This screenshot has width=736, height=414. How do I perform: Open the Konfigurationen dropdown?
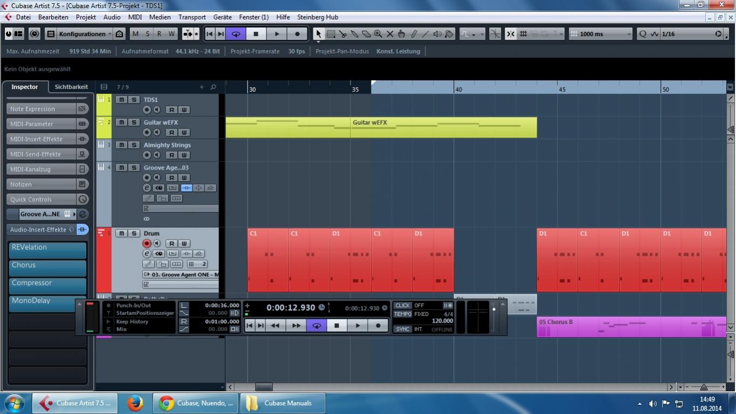pyautogui.click(x=85, y=33)
